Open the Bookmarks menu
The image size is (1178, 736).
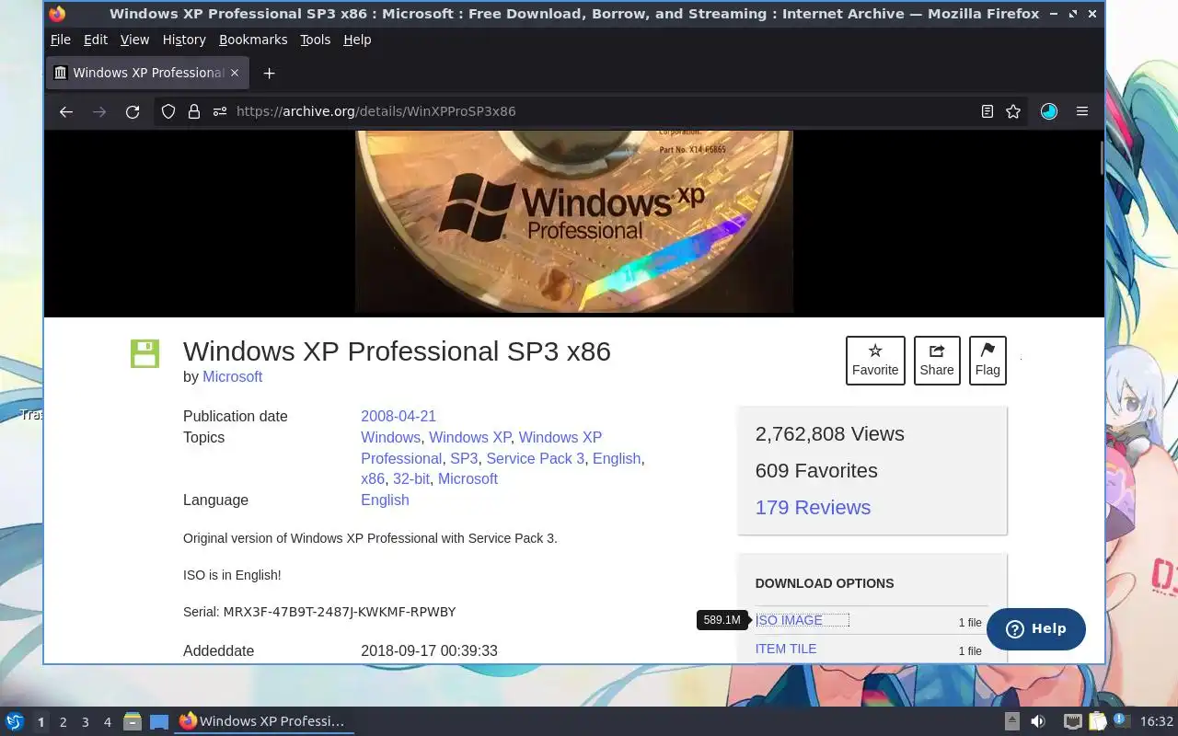coord(253,40)
